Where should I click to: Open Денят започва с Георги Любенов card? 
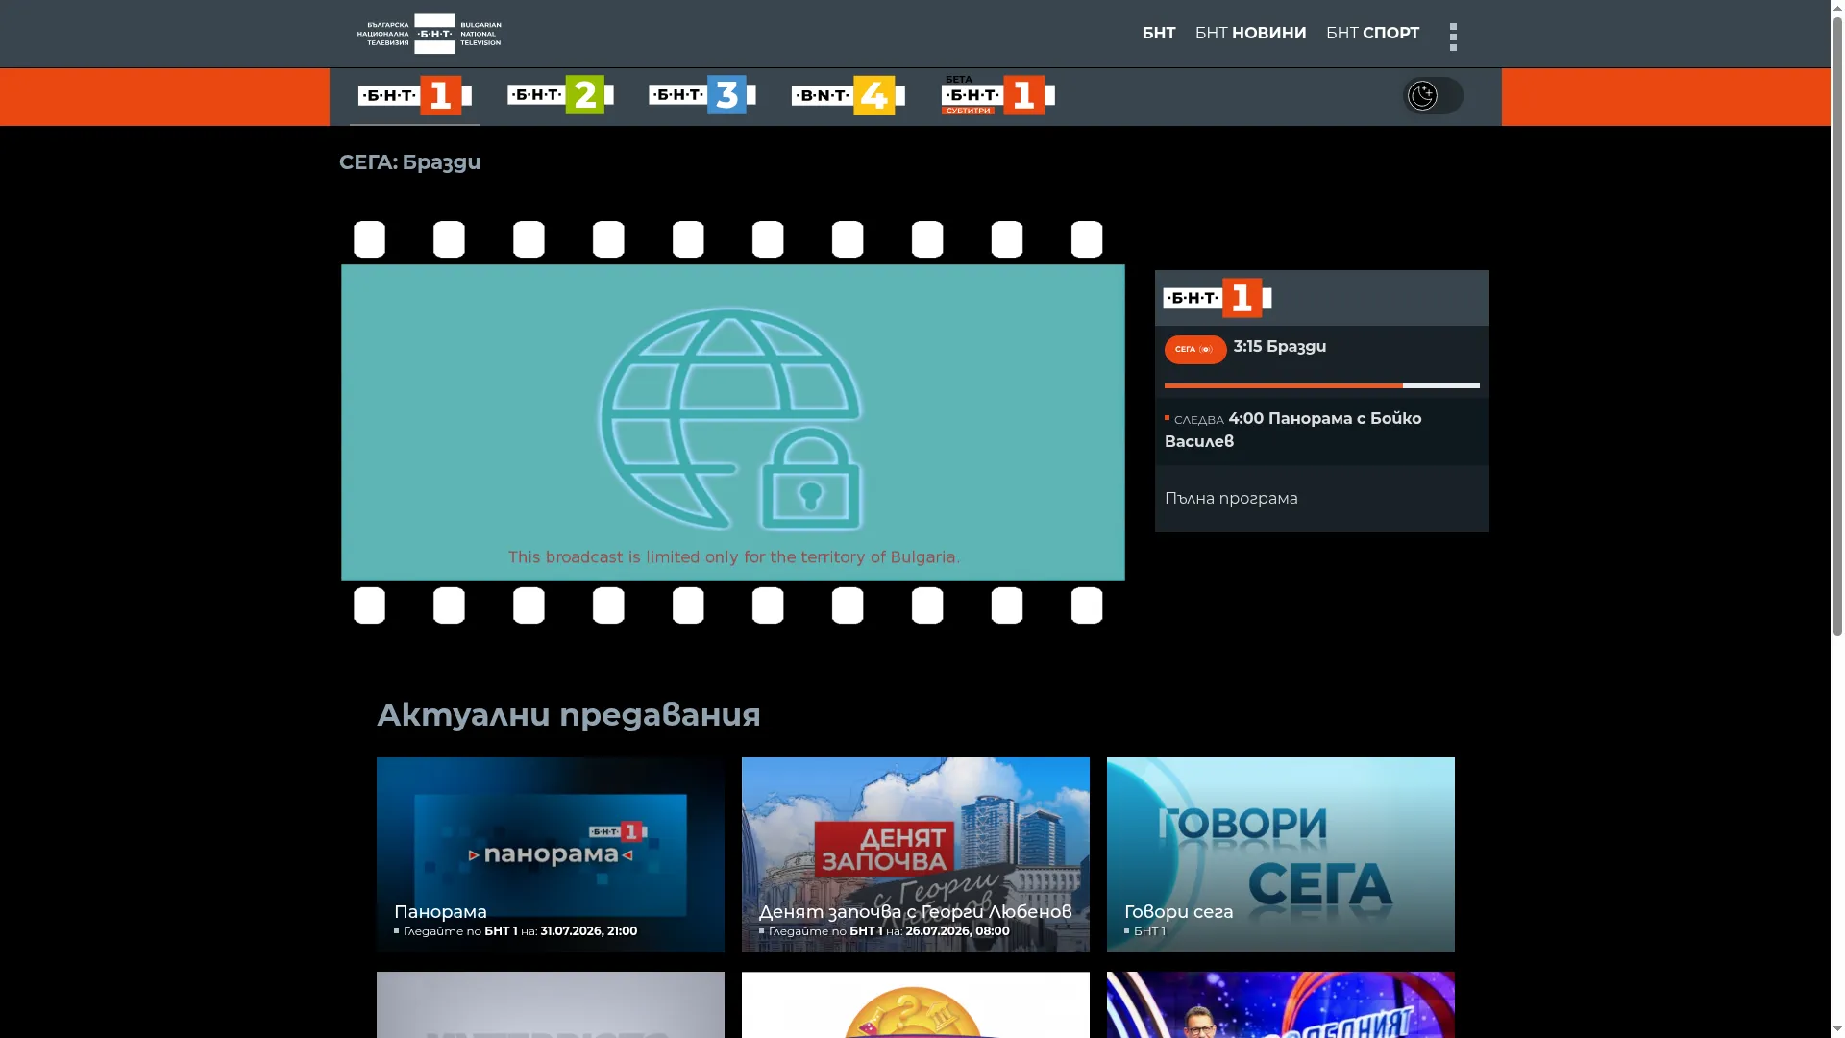[916, 854]
